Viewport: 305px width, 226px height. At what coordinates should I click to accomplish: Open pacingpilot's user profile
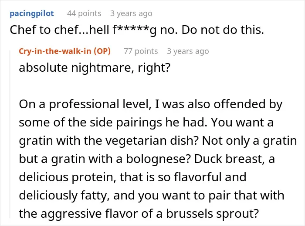[x=32, y=13]
